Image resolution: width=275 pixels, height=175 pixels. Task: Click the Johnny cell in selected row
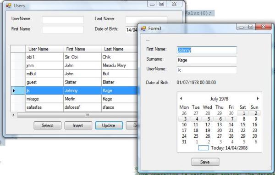pos(82,90)
